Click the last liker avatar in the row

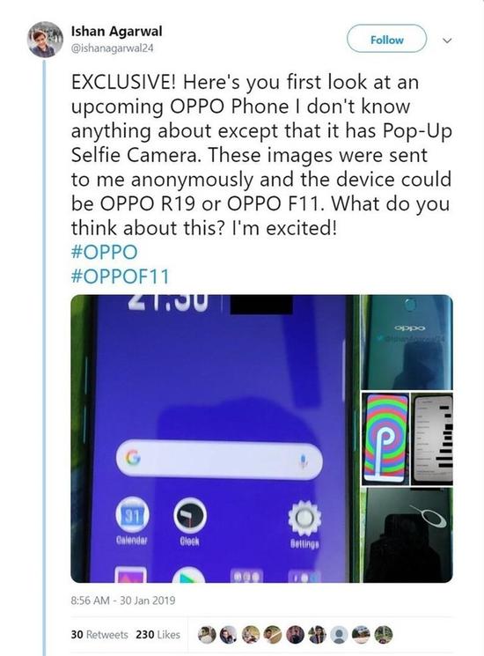(x=384, y=635)
